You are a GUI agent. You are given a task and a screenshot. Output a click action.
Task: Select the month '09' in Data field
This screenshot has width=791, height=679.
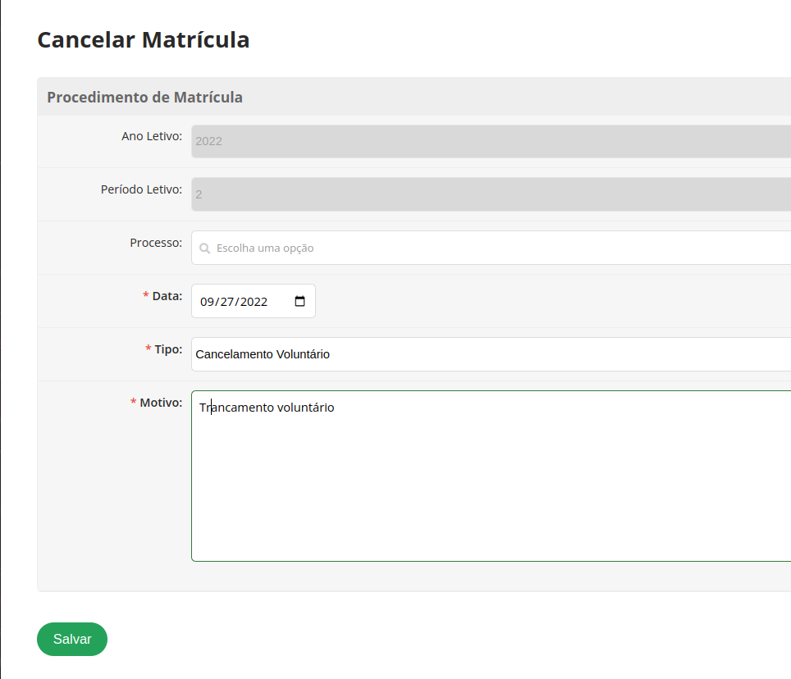pos(207,302)
